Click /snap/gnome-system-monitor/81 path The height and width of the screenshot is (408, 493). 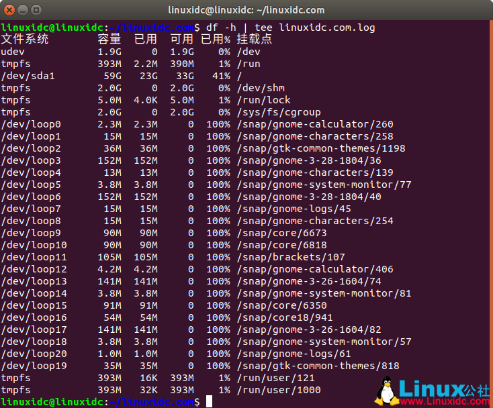click(x=324, y=293)
